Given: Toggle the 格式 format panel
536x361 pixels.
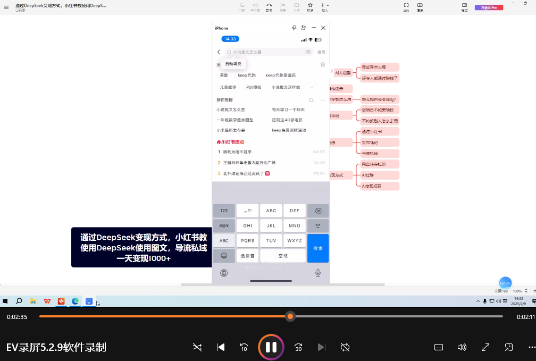Looking at the screenshot, I should [464, 7].
